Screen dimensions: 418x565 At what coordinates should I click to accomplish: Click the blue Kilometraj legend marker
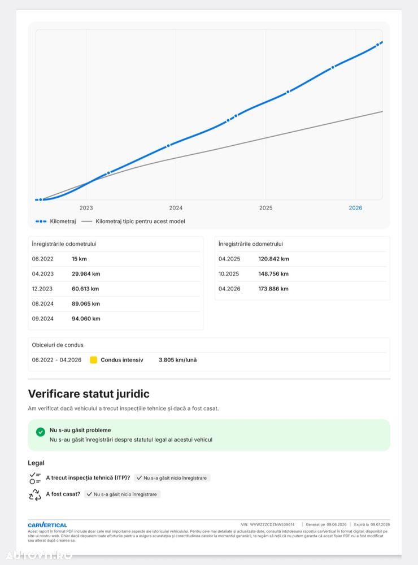point(41,221)
